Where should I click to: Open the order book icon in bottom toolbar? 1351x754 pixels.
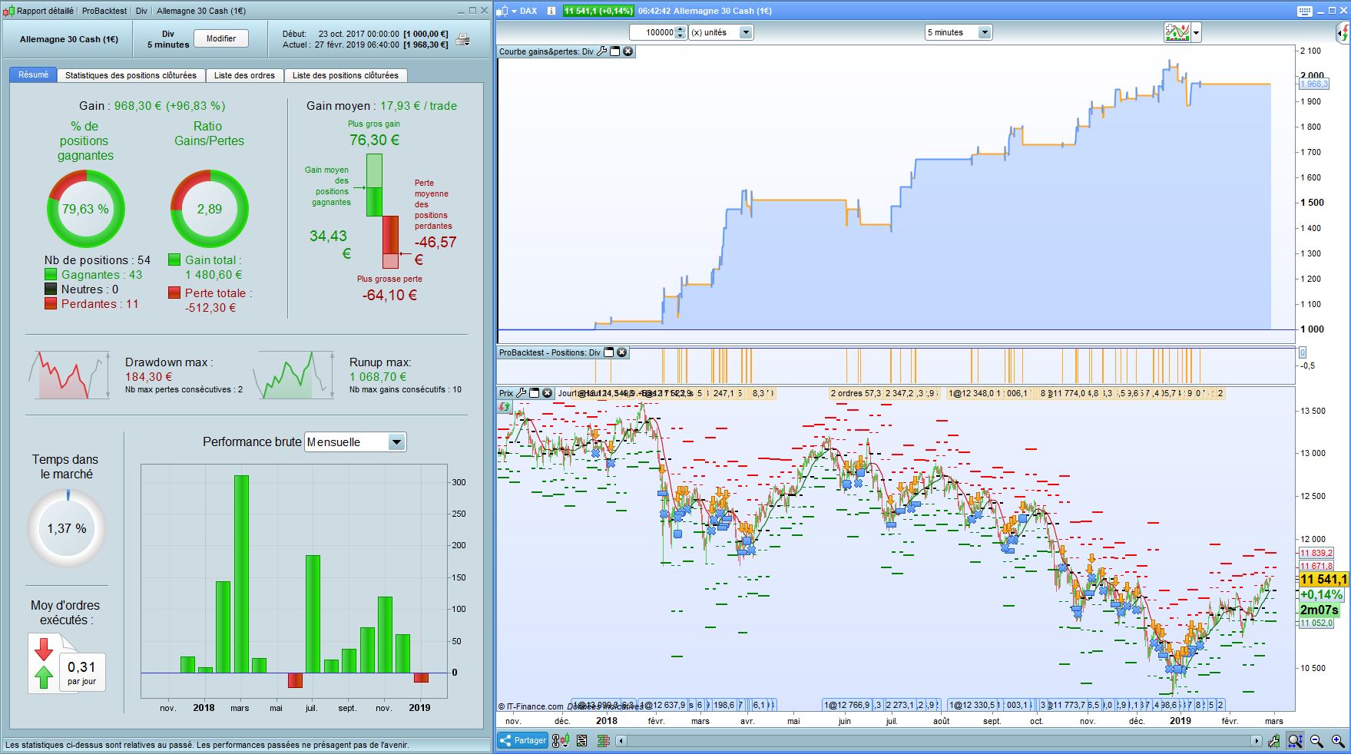603,741
